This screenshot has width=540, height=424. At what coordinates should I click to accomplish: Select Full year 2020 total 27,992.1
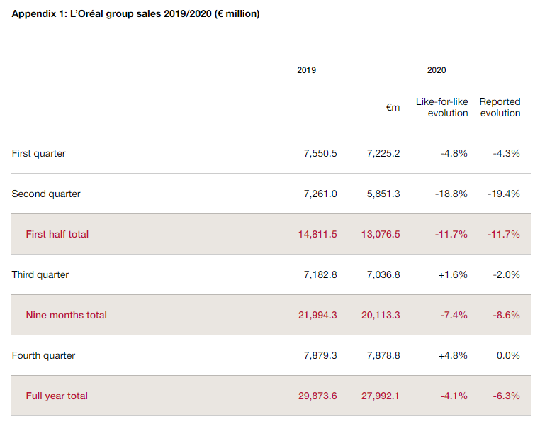coord(381,396)
